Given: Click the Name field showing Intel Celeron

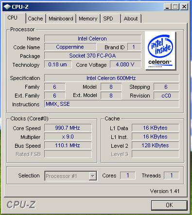Looking at the screenshot, I should point(92,39).
